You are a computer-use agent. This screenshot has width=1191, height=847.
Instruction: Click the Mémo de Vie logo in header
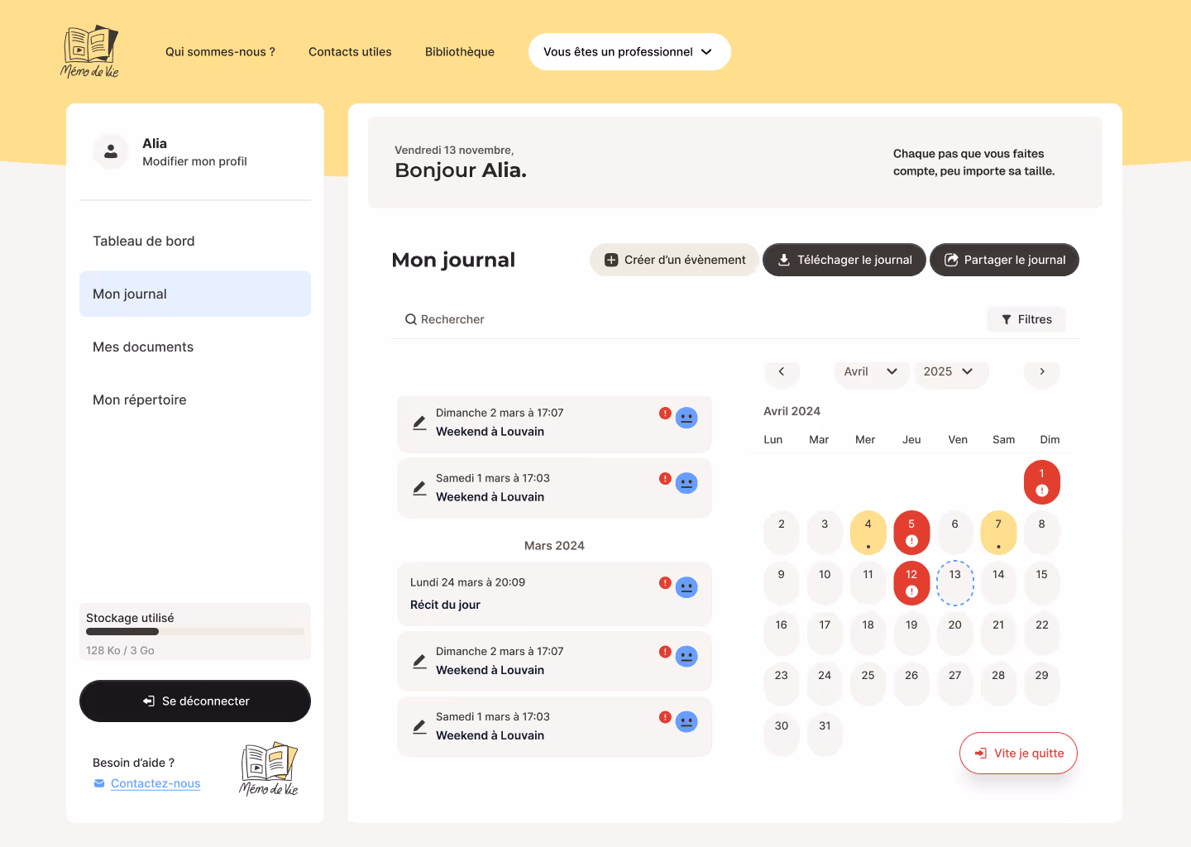click(90, 51)
